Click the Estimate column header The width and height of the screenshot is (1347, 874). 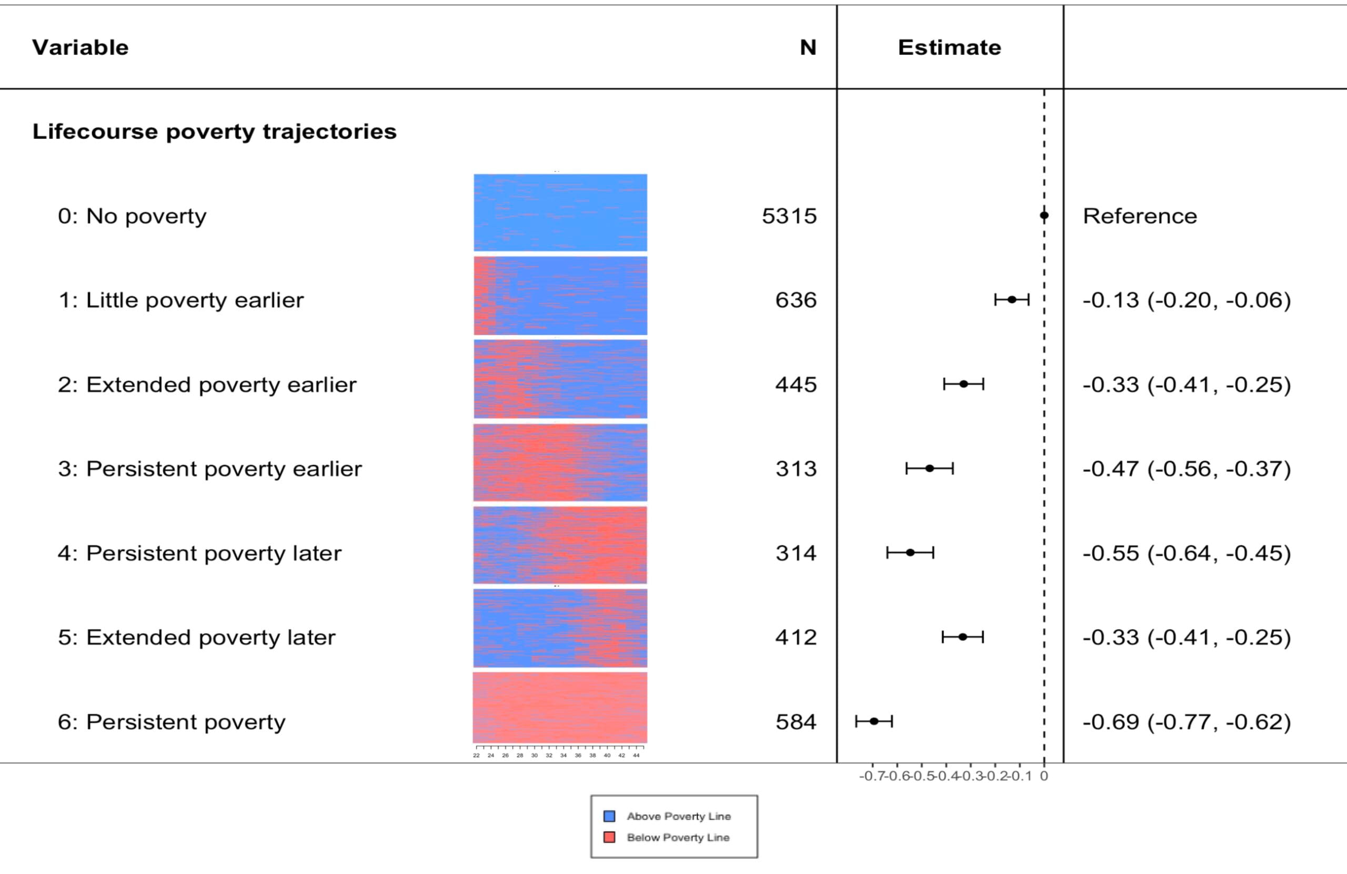(x=950, y=47)
